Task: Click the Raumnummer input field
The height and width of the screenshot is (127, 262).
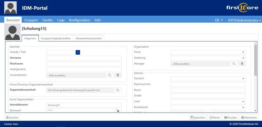Action: [x=208, y=84]
